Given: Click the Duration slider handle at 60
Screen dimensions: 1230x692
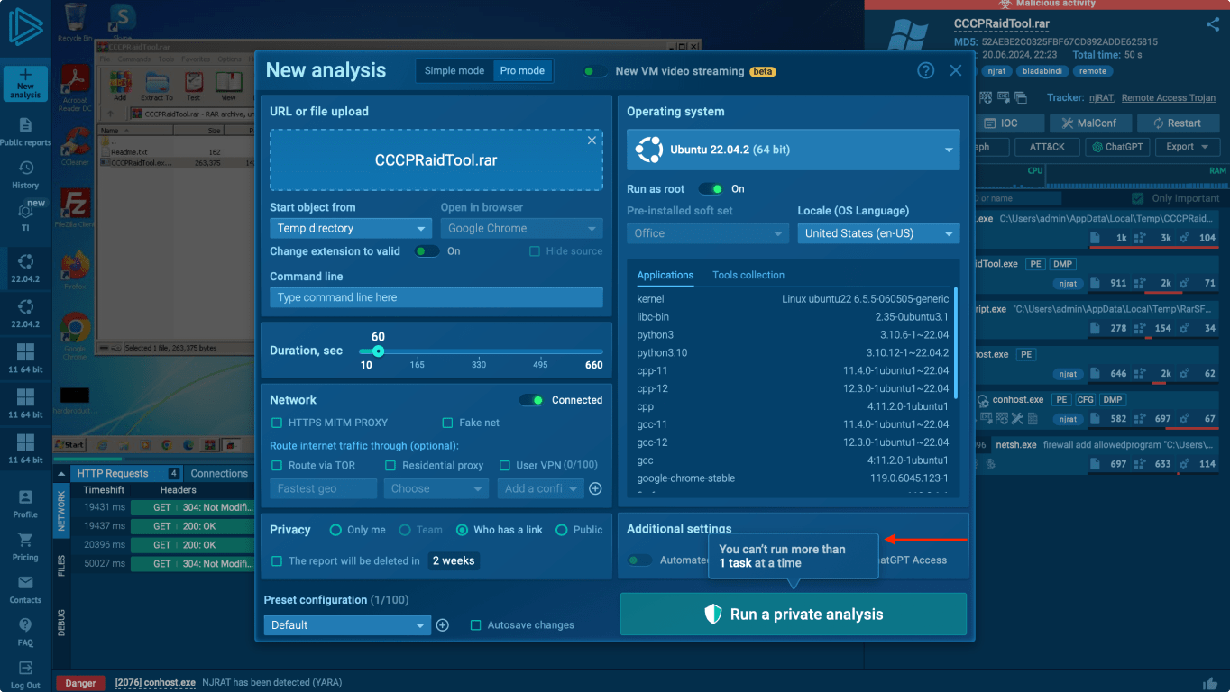Looking at the screenshot, I should 379,351.
